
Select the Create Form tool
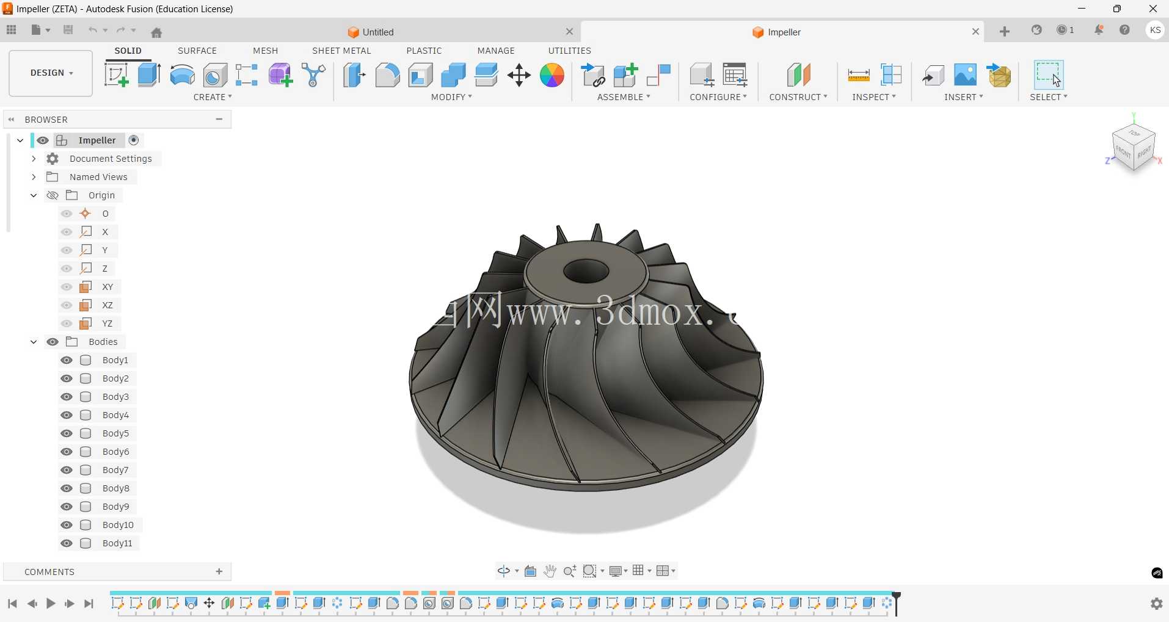280,75
